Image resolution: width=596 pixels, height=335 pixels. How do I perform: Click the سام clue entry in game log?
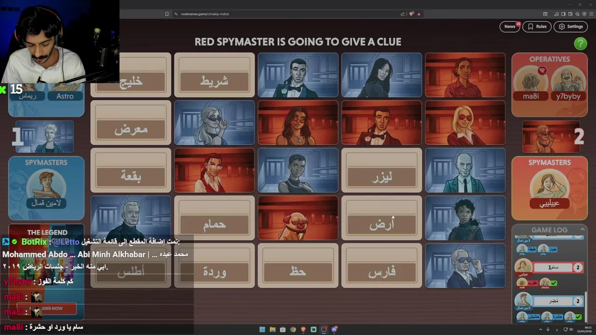(x=553, y=268)
